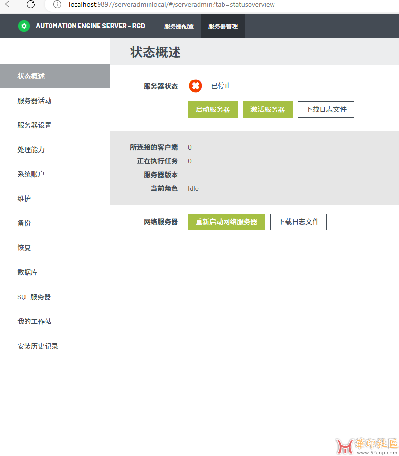Click the localhost URL in address bar
The height and width of the screenshot is (456, 399).
[x=172, y=4]
